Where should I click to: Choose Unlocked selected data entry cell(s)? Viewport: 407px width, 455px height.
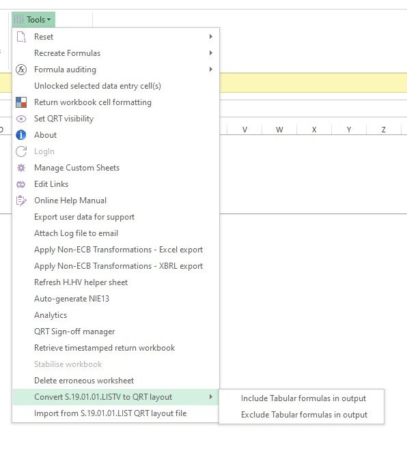click(x=115, y=86)
